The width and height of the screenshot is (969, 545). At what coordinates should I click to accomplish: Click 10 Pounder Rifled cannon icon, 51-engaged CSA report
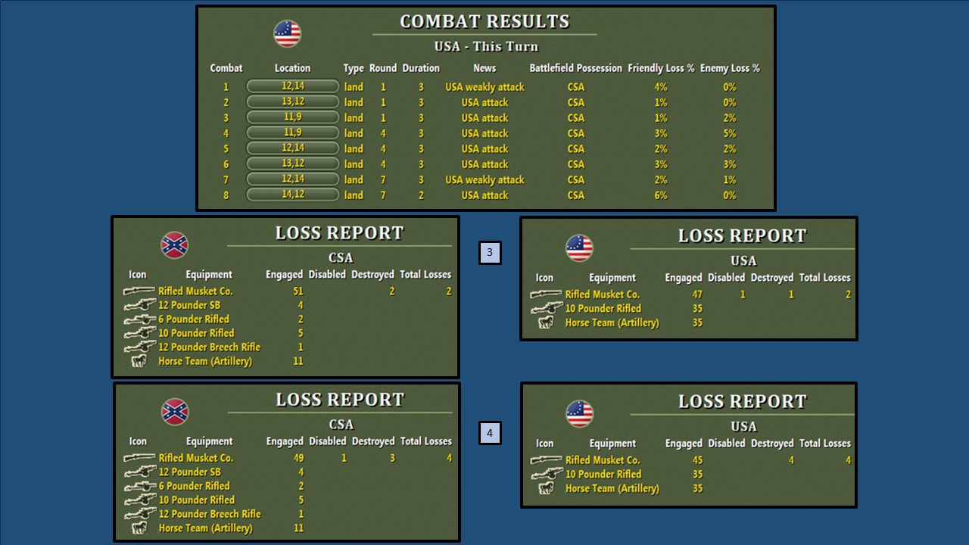pyautogui.click(x=139, y=333)
